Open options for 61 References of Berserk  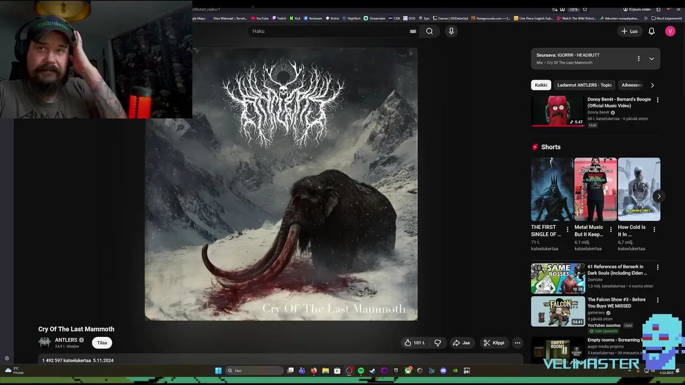[658, 267]
